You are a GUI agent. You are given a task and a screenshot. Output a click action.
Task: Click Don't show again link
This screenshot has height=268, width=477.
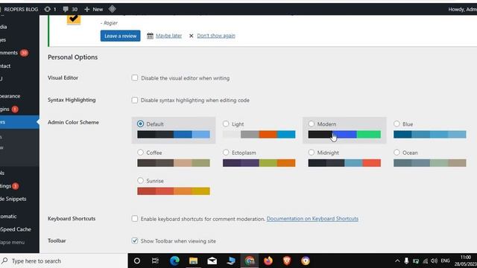(x=216, y=36)
